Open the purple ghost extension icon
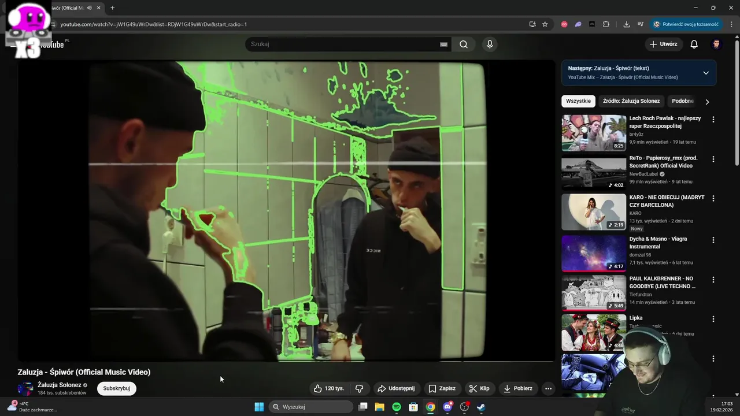The width and height of the screenshot is (740, 416). tap(578, 24)
